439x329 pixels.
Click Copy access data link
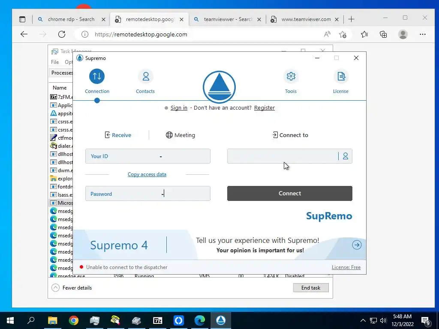click(147, 174)
